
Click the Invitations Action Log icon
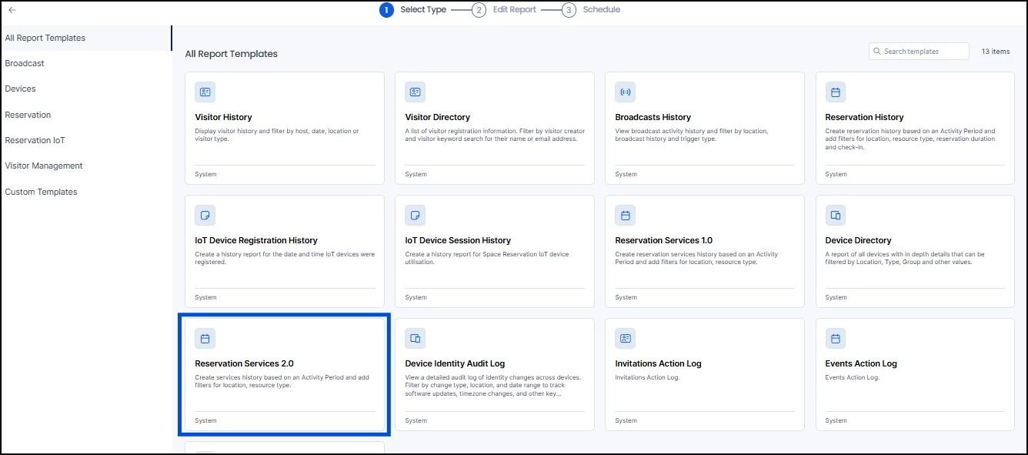click(625, 339)
